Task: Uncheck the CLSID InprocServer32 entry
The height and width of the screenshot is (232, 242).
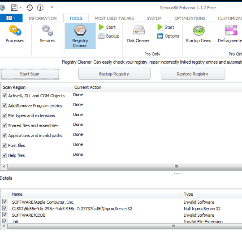Action: point(5,208)
